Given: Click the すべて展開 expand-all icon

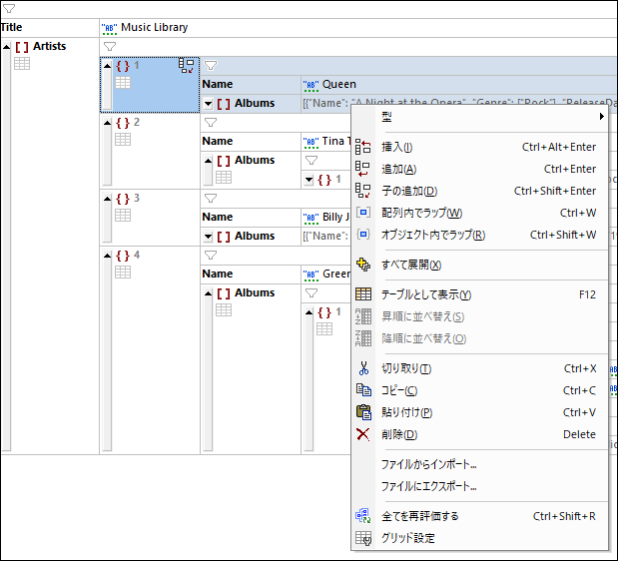Looking at the screenshot, I should click(363, 265).
